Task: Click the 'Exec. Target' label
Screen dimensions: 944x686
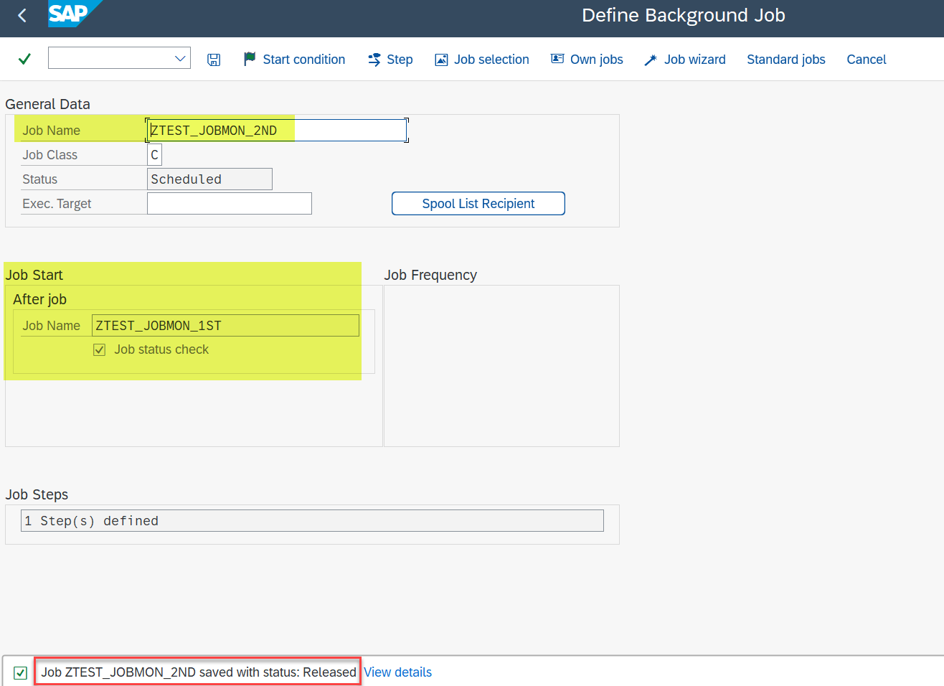Action: tap(57, 203)
